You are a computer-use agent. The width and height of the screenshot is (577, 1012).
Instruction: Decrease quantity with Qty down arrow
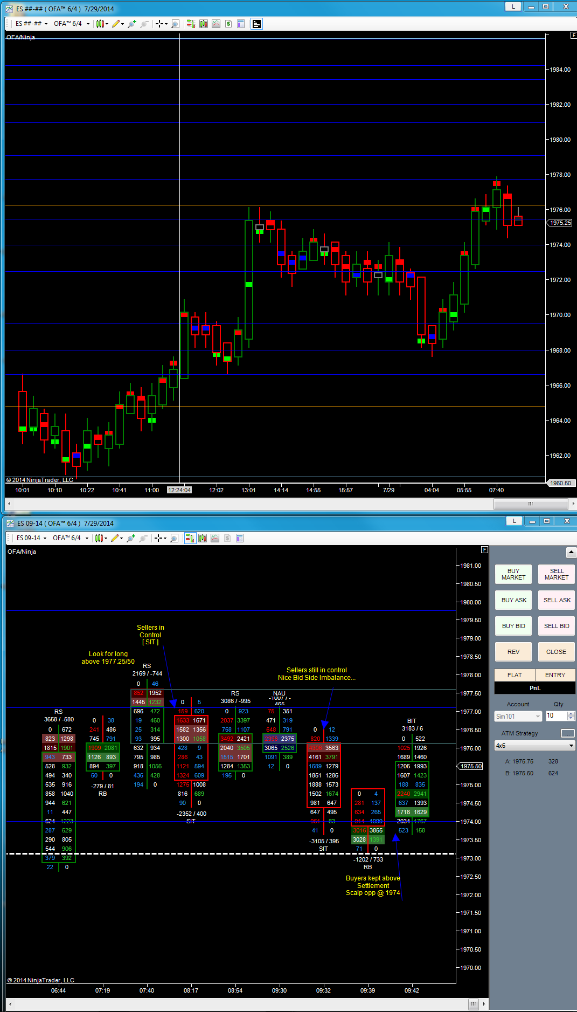[571, 719]
